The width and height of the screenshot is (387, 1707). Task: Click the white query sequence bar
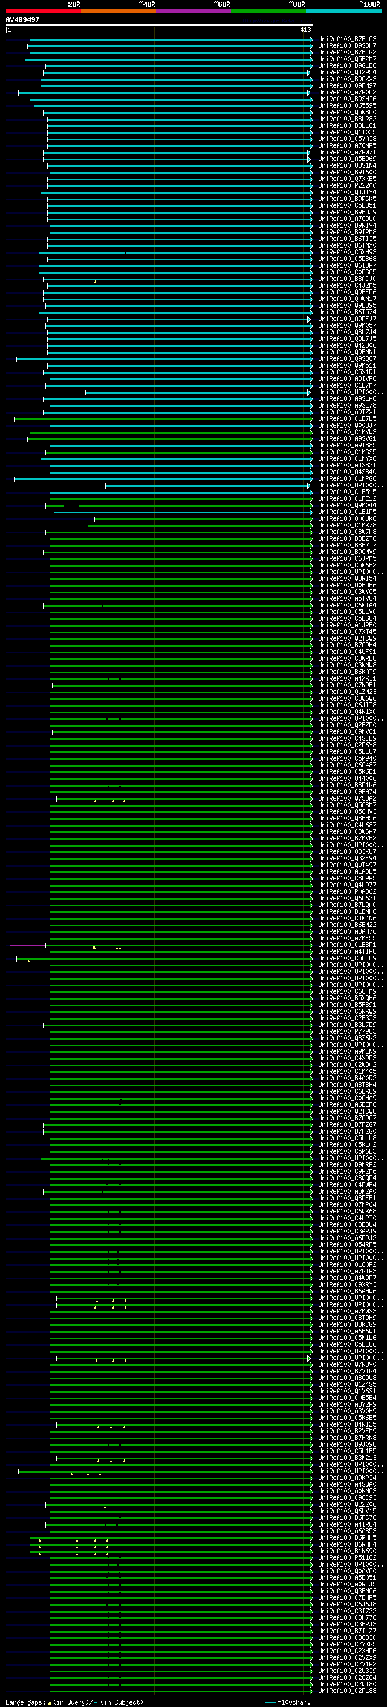pos(160,24)
